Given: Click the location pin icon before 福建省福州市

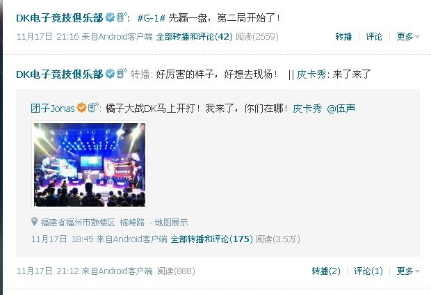Looking at the screenshot, I should [34, 221].
